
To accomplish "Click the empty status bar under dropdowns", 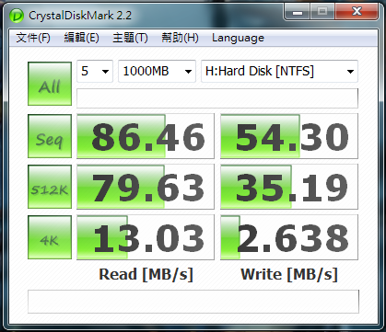I will pyautogui.click(x=217, y=98).
